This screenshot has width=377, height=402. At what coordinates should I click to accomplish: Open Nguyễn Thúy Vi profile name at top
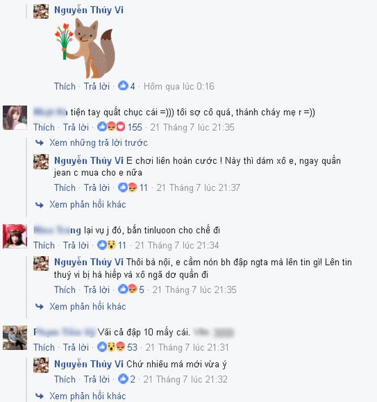coord(89,10)
